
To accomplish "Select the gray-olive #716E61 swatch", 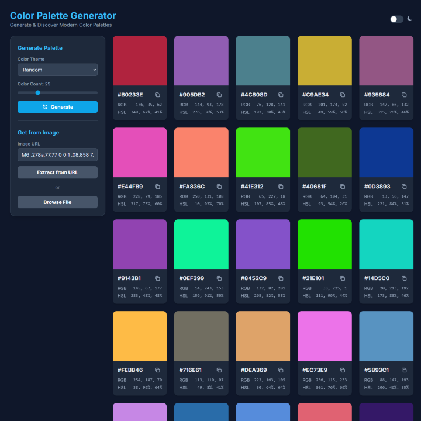I will (201, 336).
